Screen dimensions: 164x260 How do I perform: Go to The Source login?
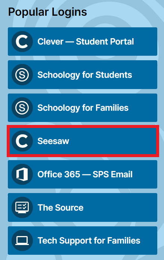[83, 207]
